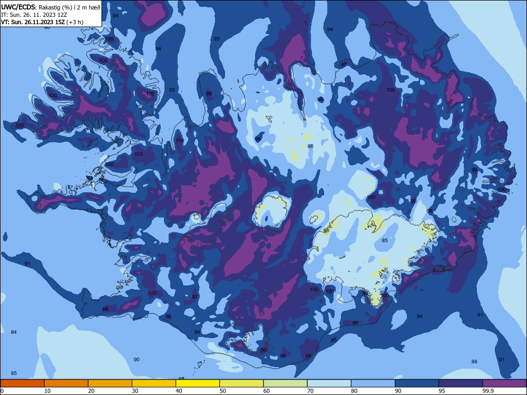Click the 95–99.9 dark indigo legend swatch
Viewport: 527px width, 395px height.
[x=461, y=383]
